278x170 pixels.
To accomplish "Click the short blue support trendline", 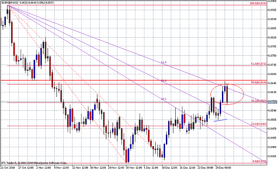I will pos(220,120).
